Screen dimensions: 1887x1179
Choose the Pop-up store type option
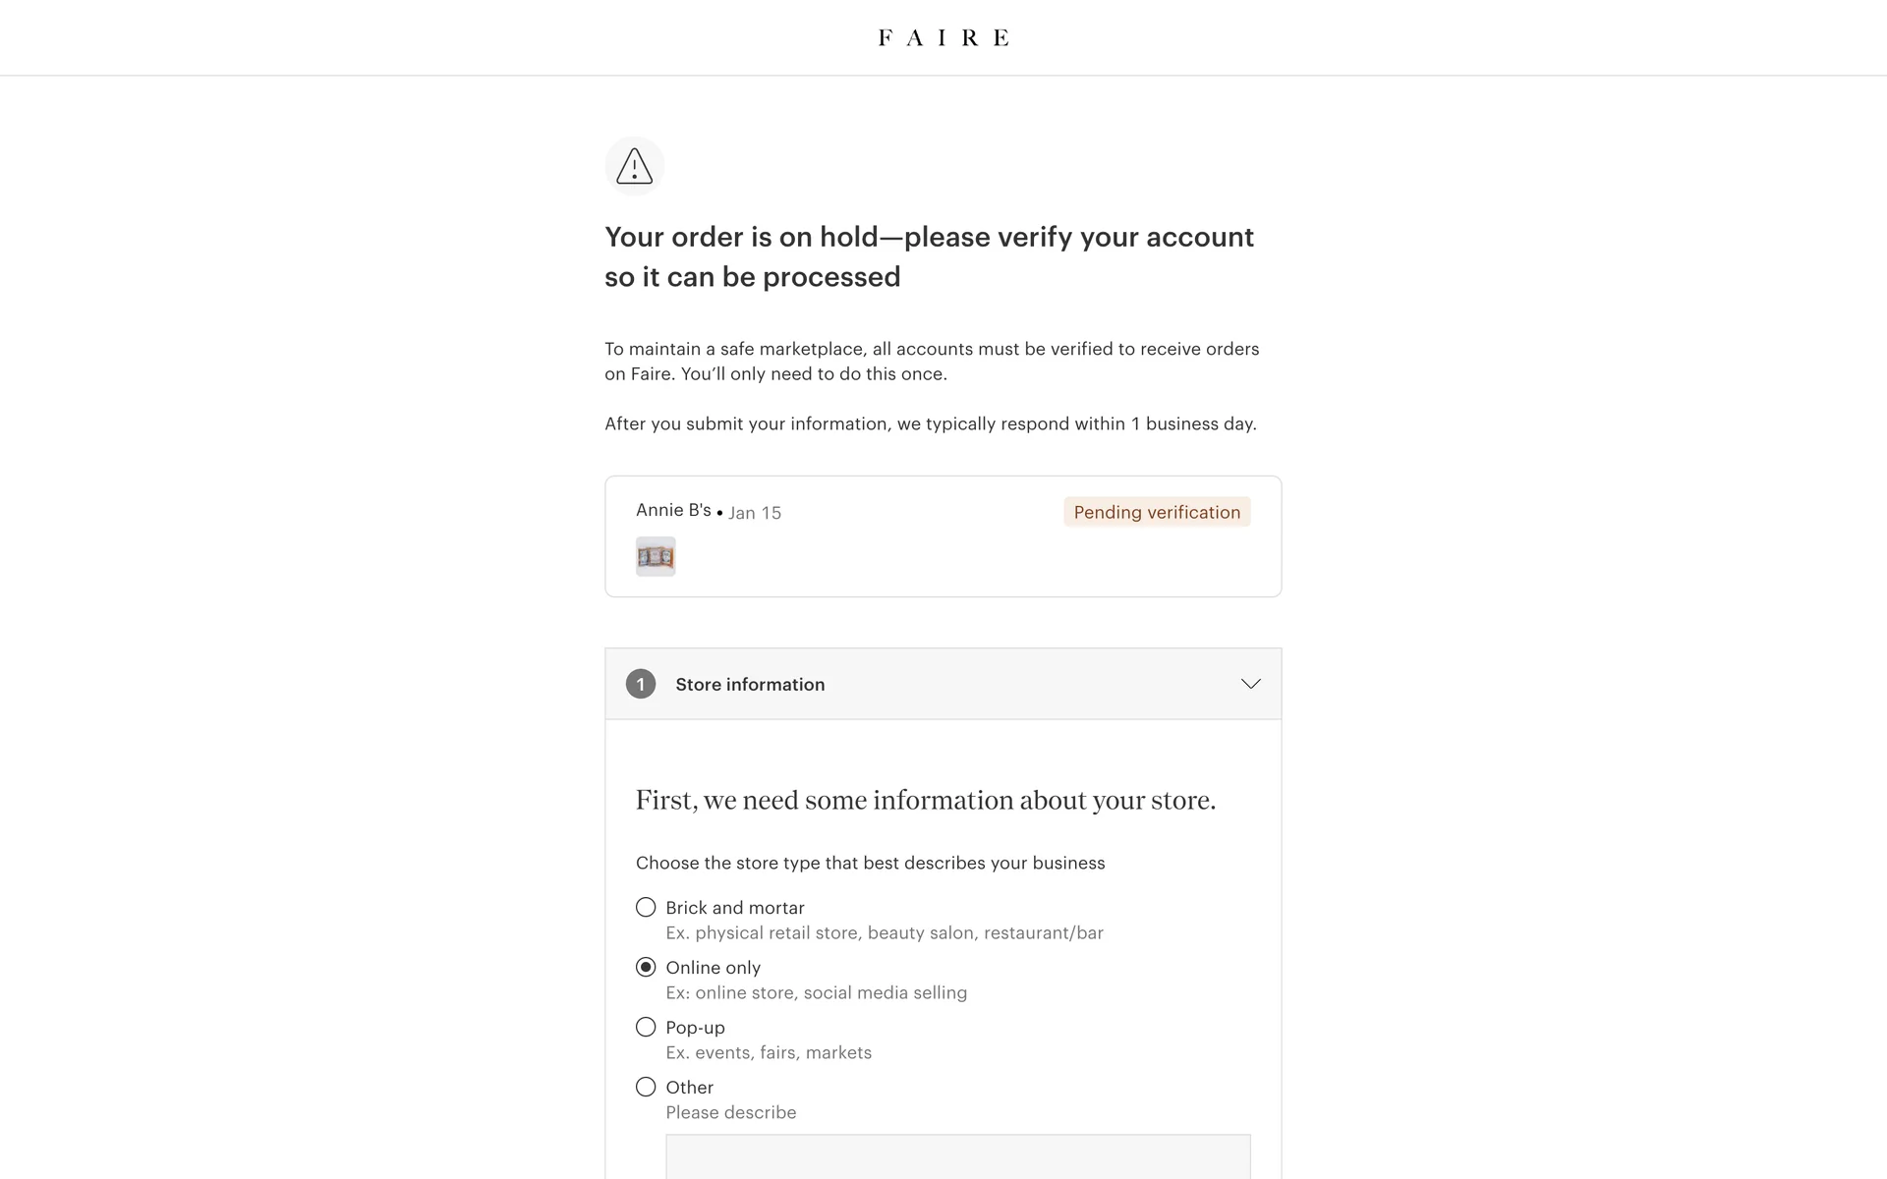point(646,1028)
